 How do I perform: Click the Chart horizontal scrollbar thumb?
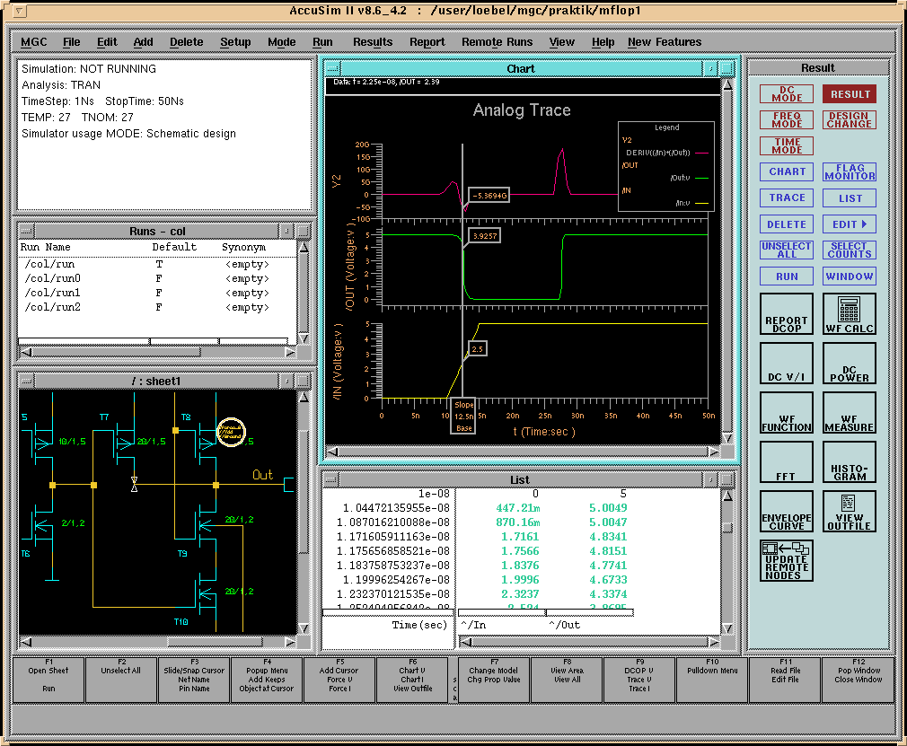[x=524, y=452]
